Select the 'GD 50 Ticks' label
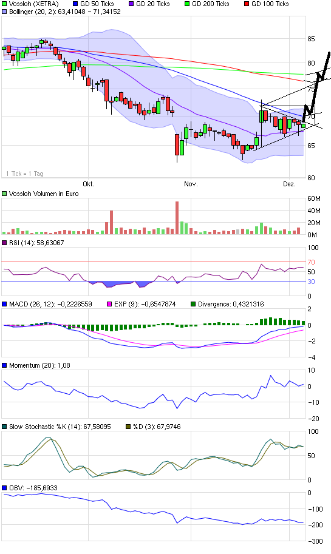Viewport: 331px width, 554px height. point(97,4)
